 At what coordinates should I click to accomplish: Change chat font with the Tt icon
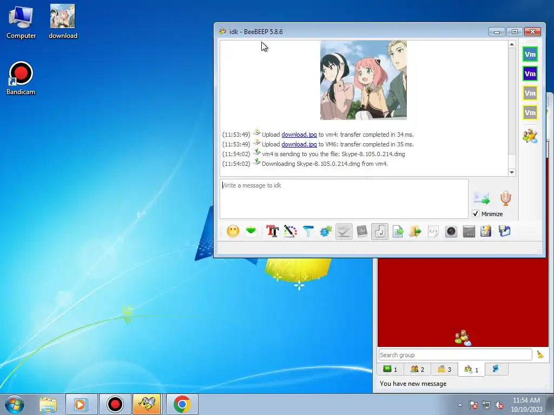[x=272, y=231]
